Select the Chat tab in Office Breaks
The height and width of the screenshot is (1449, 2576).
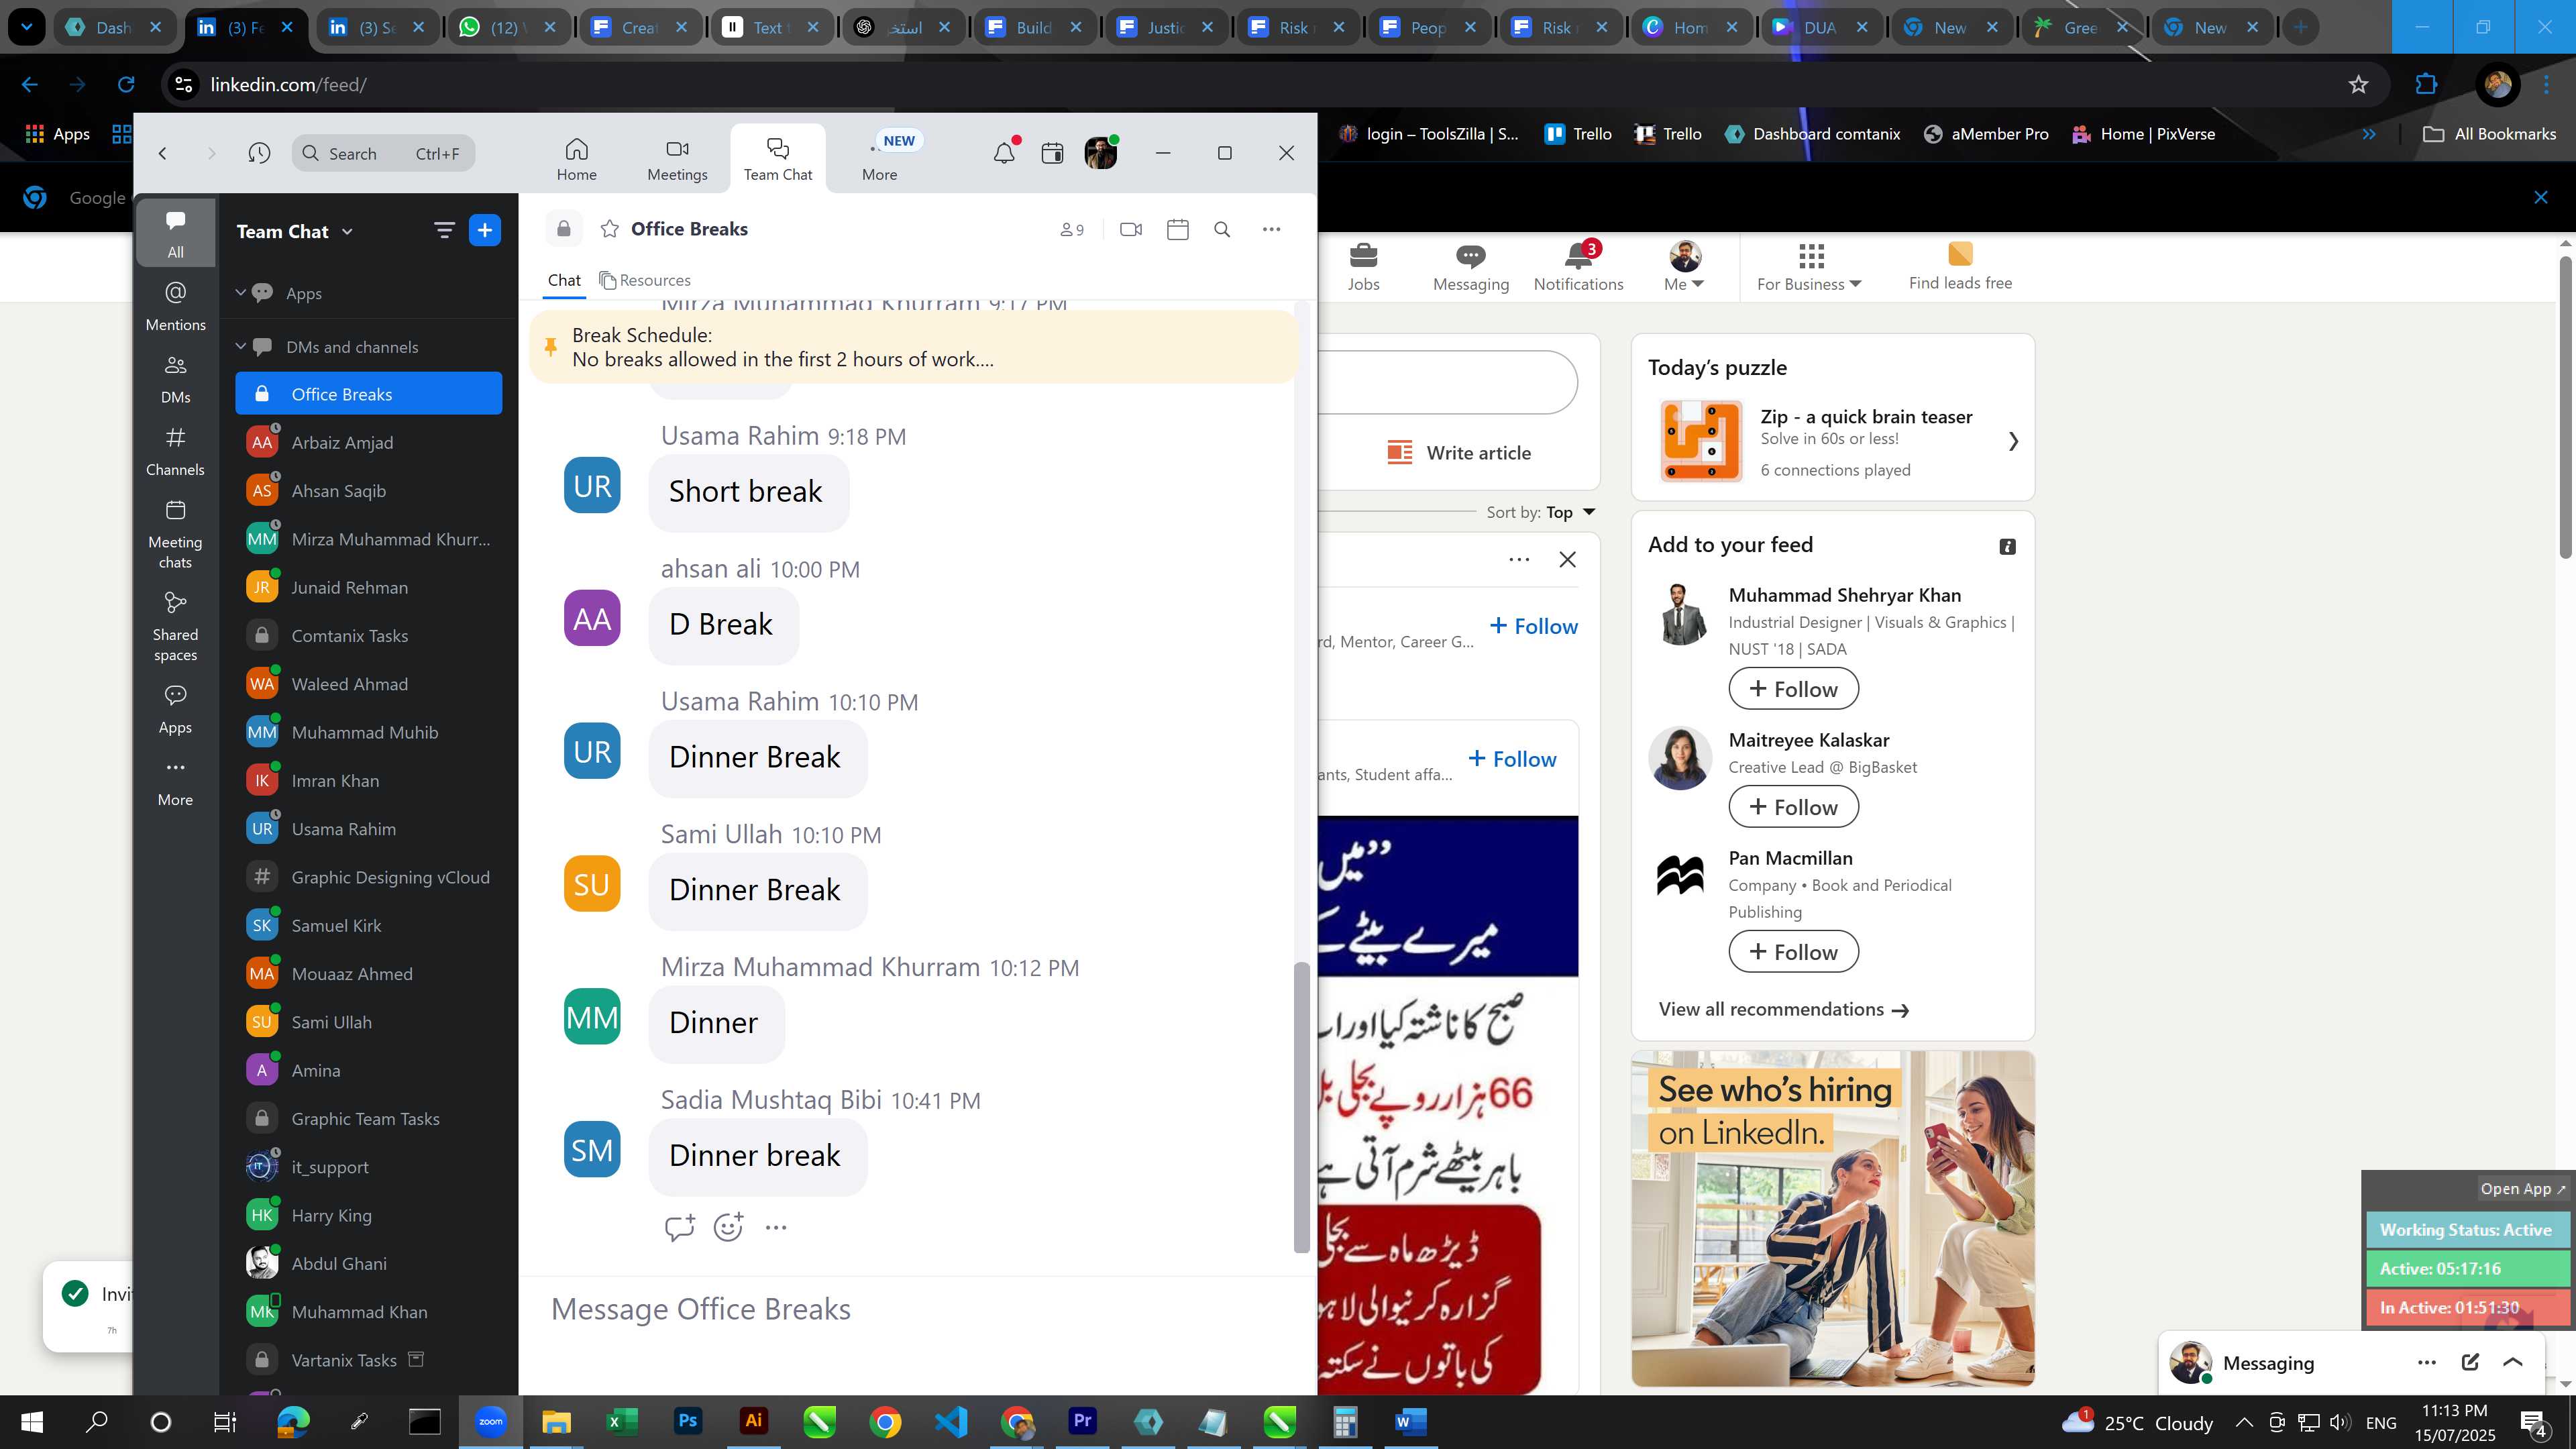[x=564, y=280]
